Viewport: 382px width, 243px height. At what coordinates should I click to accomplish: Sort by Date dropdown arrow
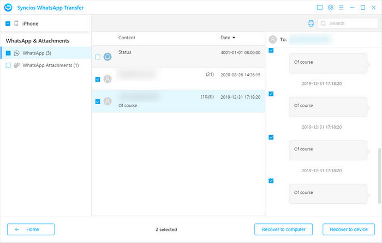(234, 38)
